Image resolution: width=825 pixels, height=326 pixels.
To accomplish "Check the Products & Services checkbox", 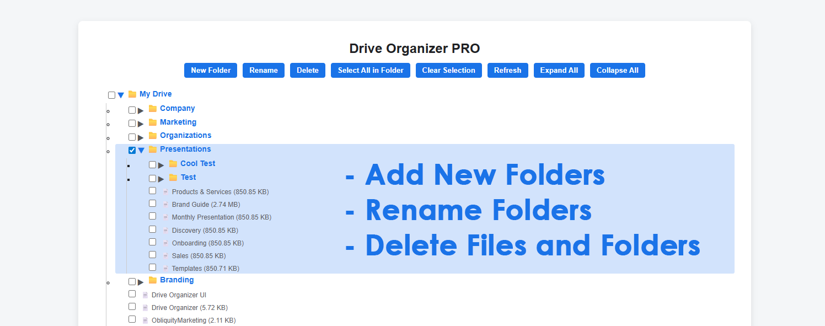I will (x=152, y=190).
